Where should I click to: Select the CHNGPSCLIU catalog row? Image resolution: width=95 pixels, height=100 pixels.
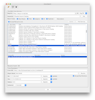coord(47,34)
